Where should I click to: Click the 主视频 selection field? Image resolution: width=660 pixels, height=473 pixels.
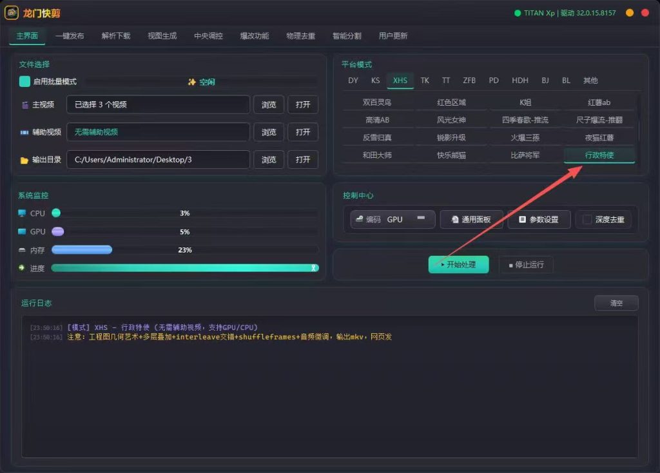pyautogui.click(x=158, y=104)
